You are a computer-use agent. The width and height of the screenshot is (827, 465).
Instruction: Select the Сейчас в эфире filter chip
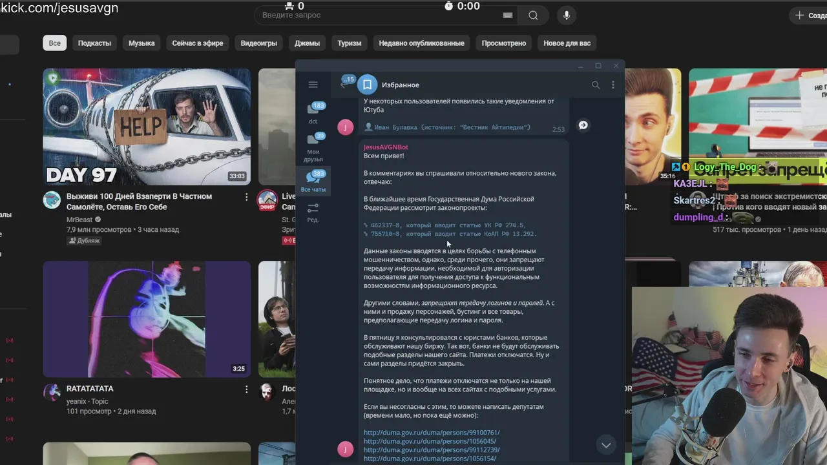coord(198,43)
